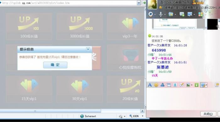Expand the file transfer options arrow
The image size is (220, 122).
(175, 14)
